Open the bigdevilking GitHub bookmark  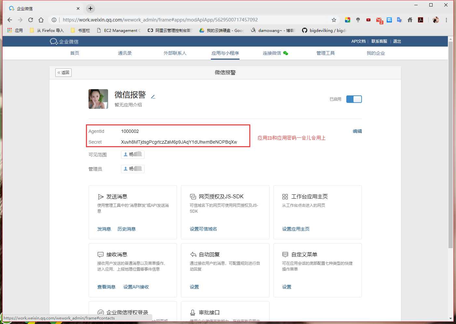pos(324,30)
